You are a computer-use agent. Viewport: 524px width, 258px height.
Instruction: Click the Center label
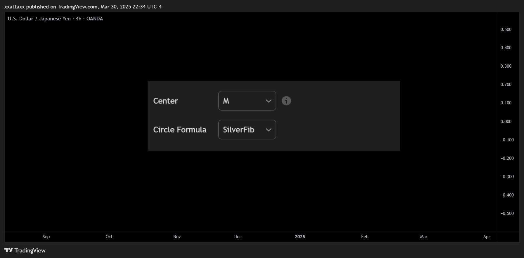click(x=165, y=101)
